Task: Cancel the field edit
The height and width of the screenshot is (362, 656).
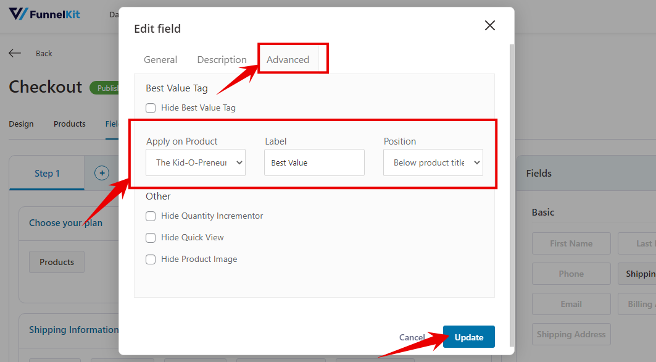Action: pos(412,337)
